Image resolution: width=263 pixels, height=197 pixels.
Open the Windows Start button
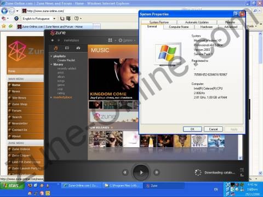[x=12, y=186]
